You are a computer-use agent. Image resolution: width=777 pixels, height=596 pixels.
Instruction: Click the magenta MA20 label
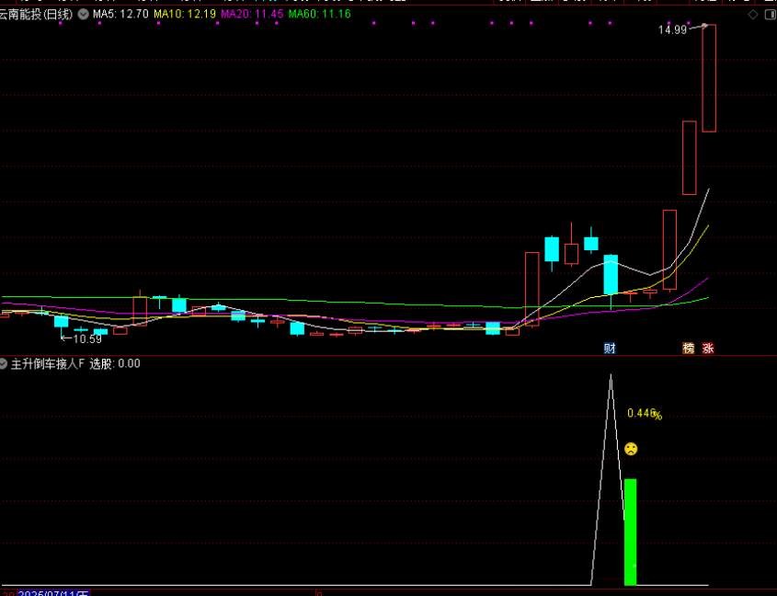(x=251, y=15)
